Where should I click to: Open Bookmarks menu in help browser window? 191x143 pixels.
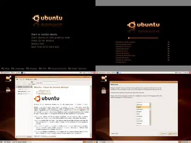pyautogui.click(x=29, y=79)
